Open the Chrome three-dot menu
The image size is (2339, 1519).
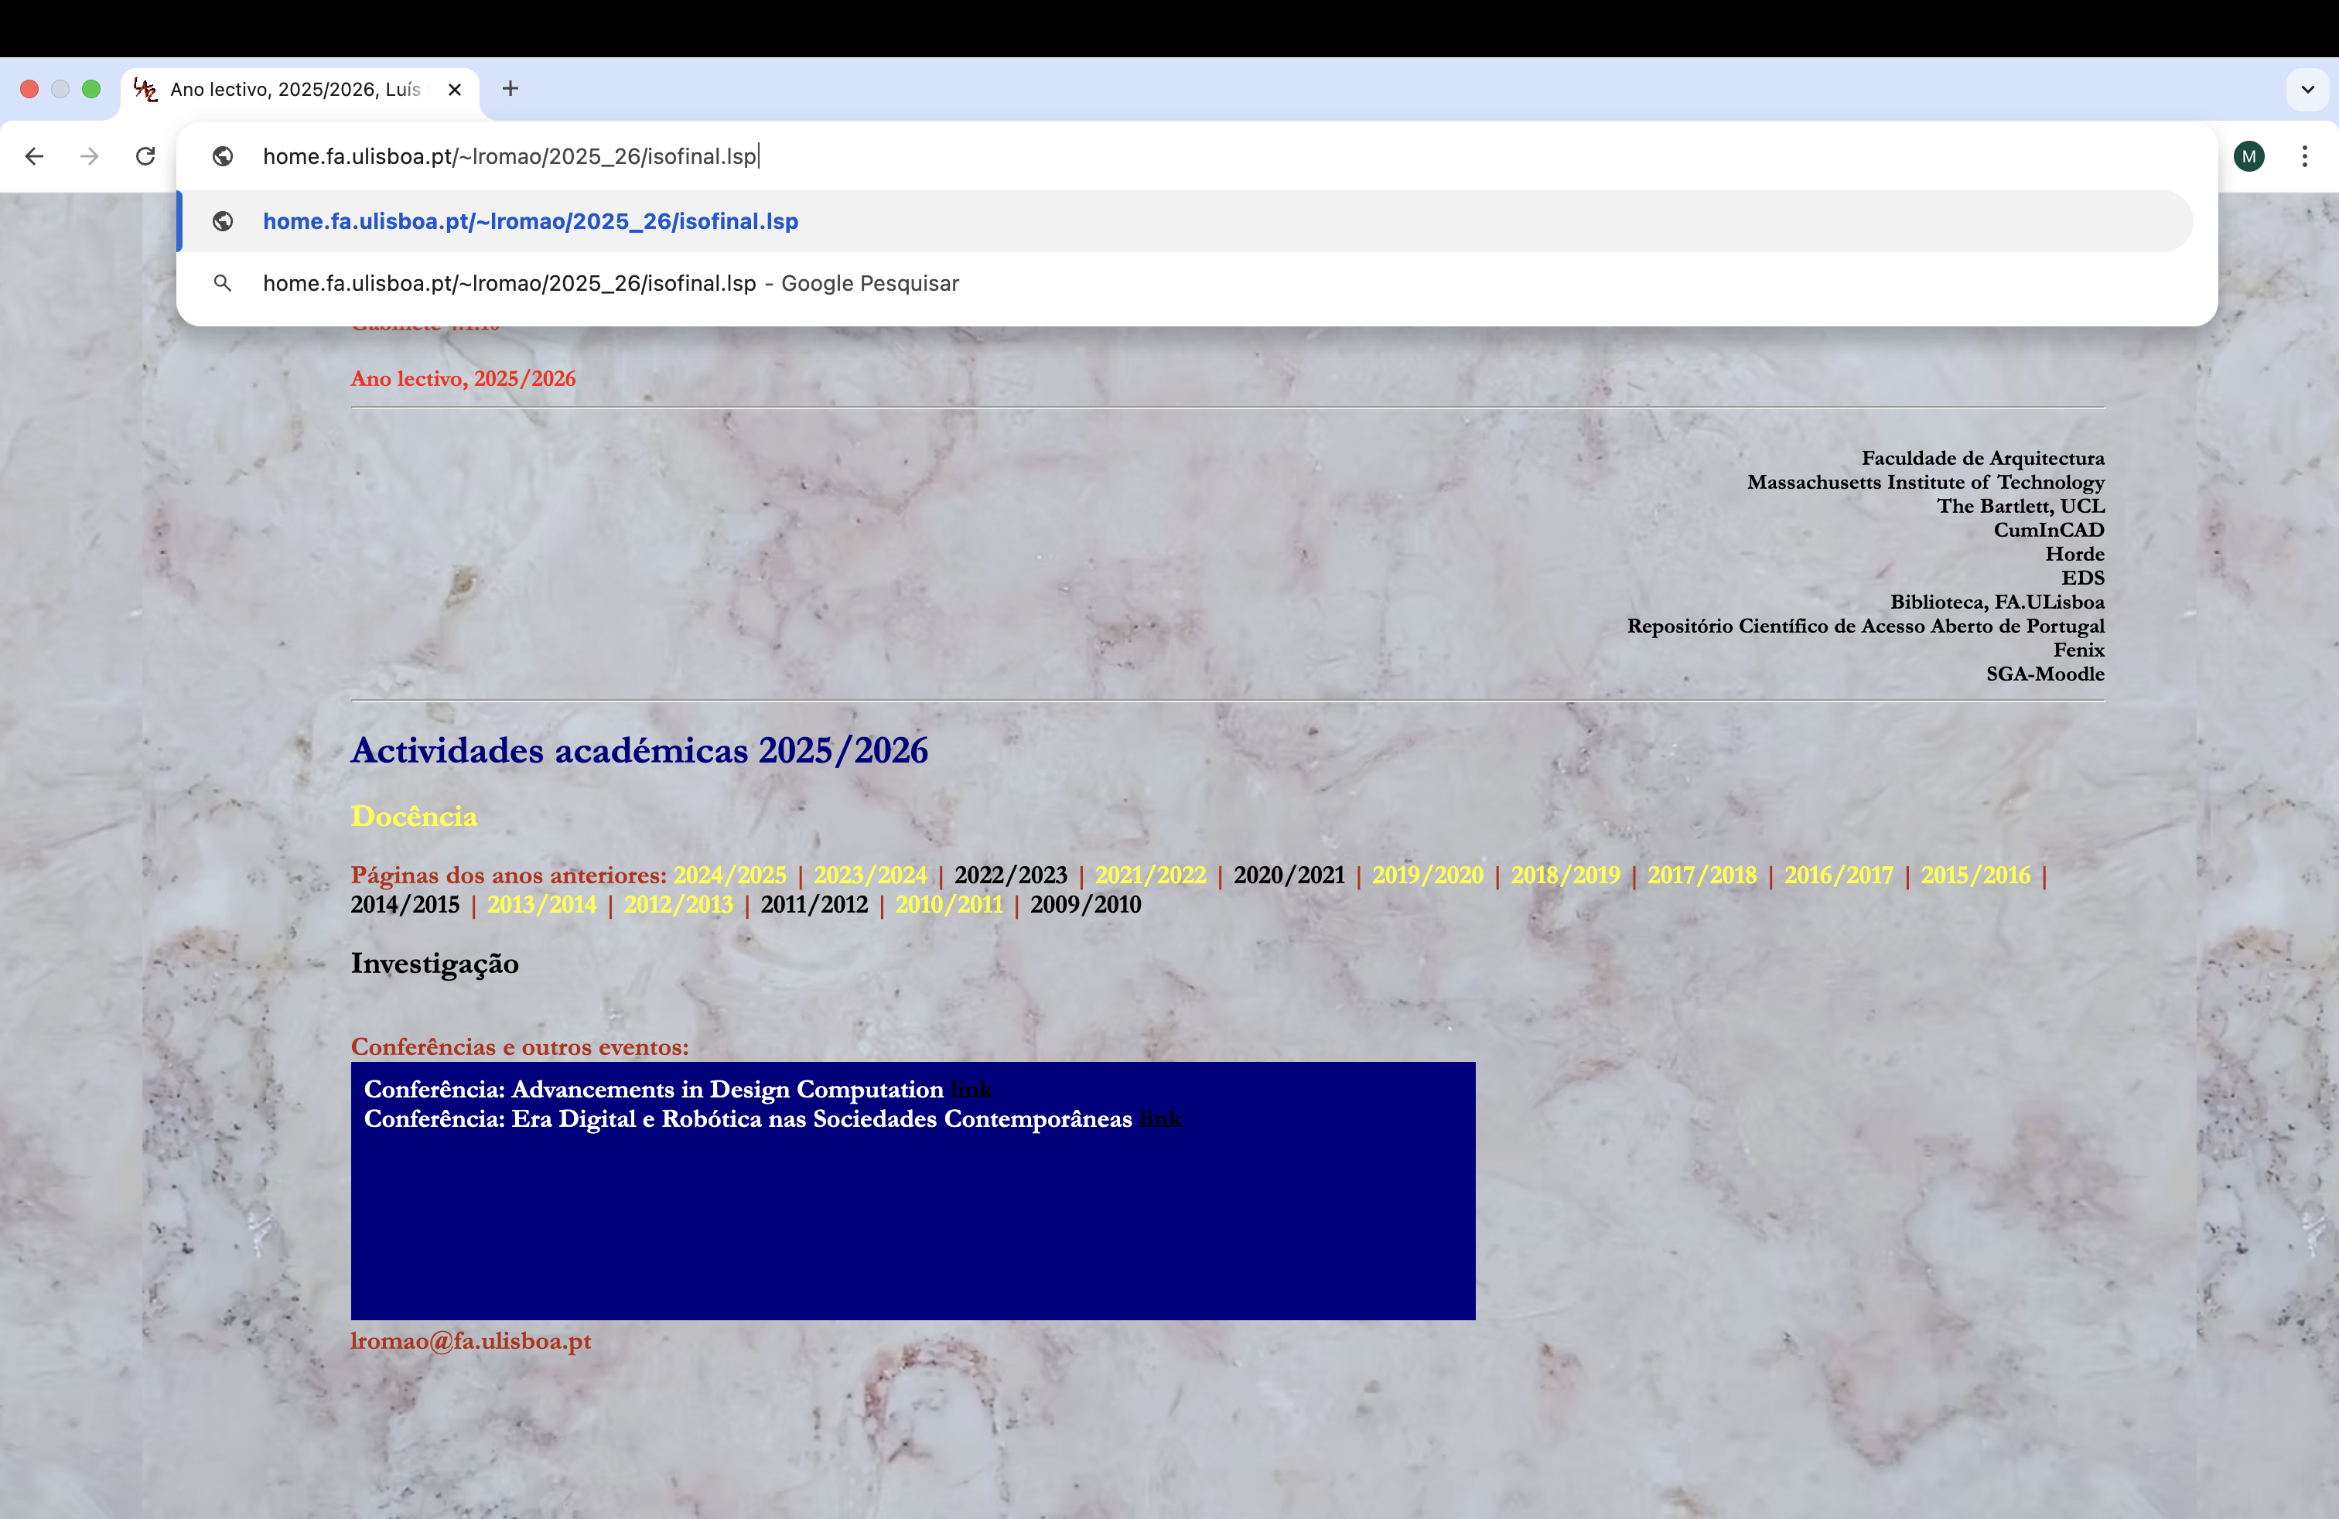coord(2303,156)
